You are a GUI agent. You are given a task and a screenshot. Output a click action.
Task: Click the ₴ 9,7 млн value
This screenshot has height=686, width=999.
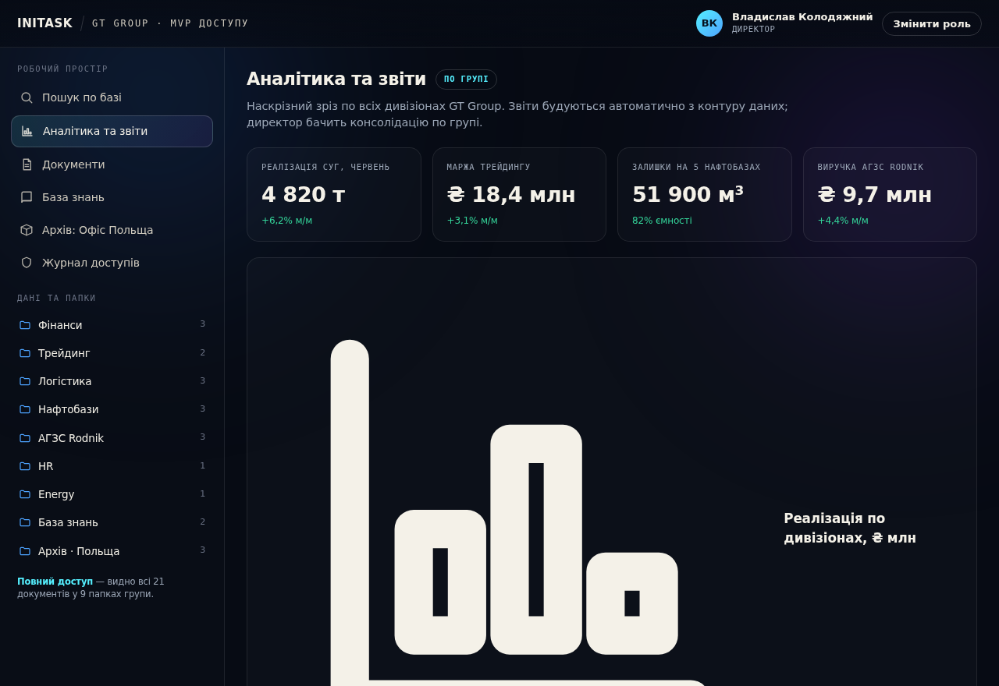click(x=875, y=194)
